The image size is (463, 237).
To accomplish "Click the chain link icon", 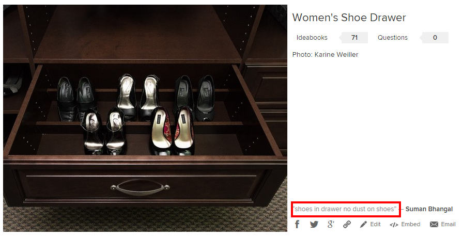I will [x=347, y=224].
